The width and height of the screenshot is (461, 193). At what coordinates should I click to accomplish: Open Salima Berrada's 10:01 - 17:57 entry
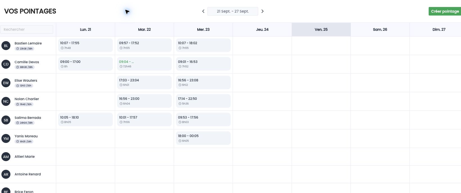point(144,120)
